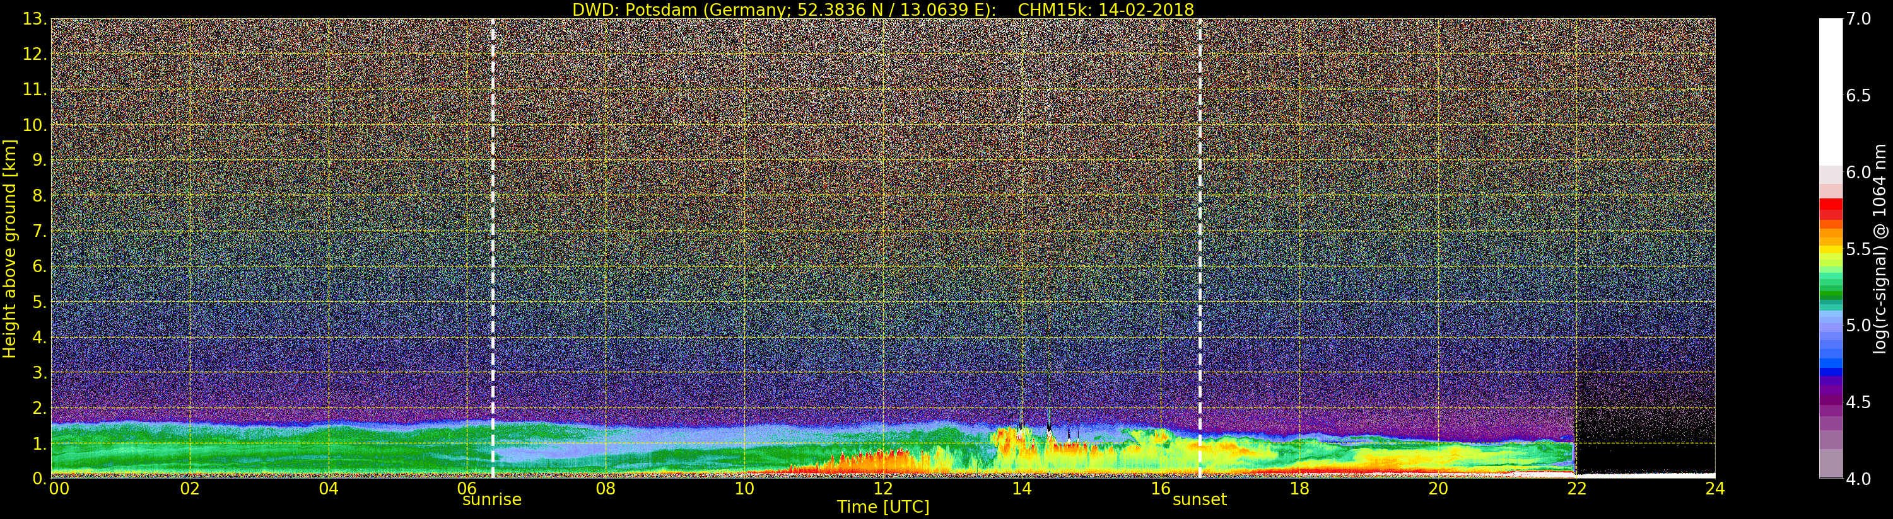Click the time axis tick '02'

190,488
